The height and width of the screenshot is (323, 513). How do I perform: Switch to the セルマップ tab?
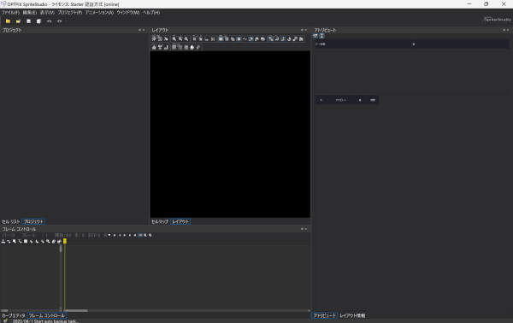click(160, 221)
